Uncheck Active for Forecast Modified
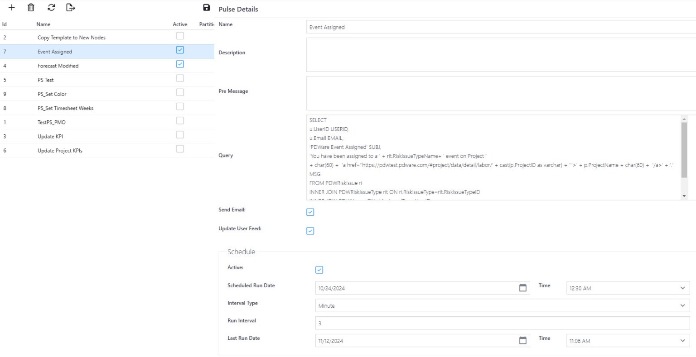The width and height of the screenshot is (696, 357). point(179,63)
